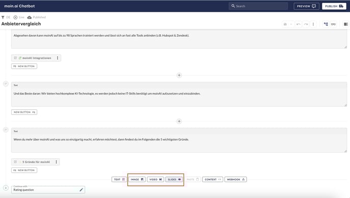This screenshot has height=198, width=350.
Task: Open the flow tree view icon
Action: [326, 24]
